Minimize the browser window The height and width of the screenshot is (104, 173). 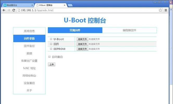[155, 2]
